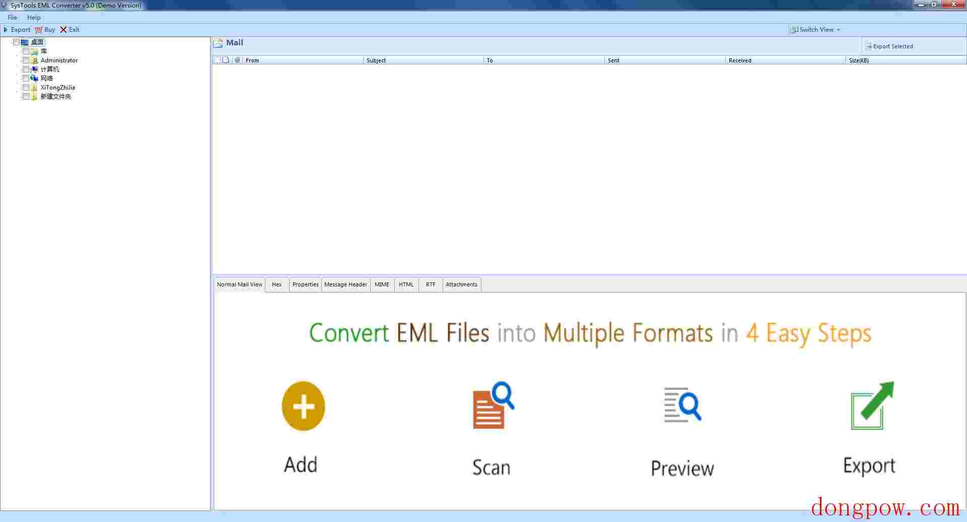
Task: Tick the Administrator checkbox
Action: 26,60
